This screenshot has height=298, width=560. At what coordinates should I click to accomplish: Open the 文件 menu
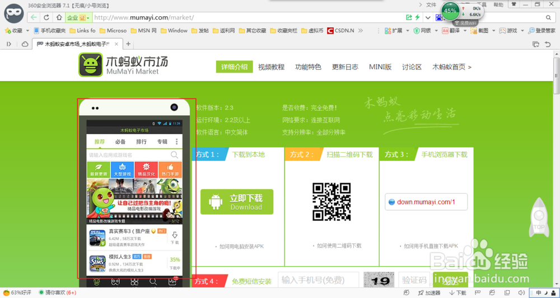click(431, 4)
